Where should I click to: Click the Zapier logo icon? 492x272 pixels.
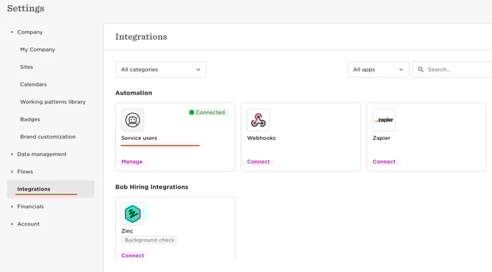click(x=384, y=120)
